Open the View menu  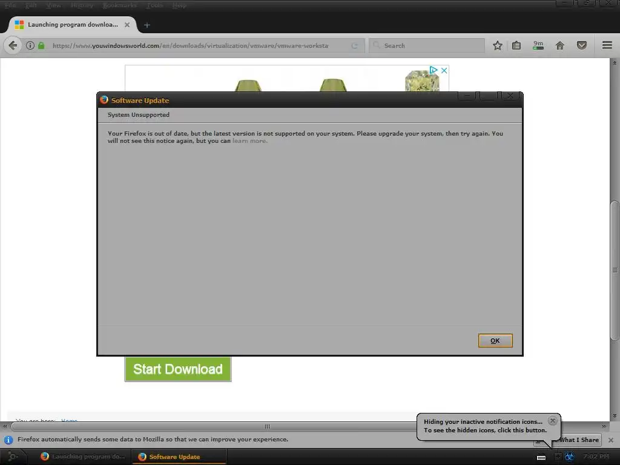click(53, 5)
